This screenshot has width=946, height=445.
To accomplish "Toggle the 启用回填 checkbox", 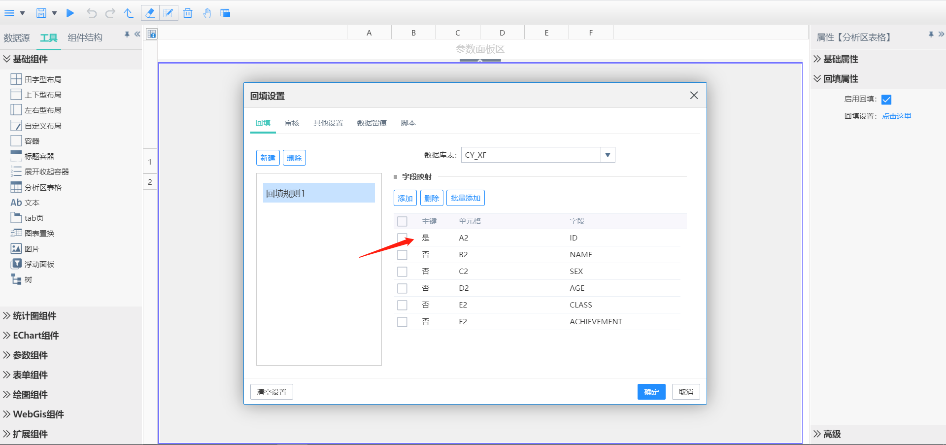I will click(886, 100).
